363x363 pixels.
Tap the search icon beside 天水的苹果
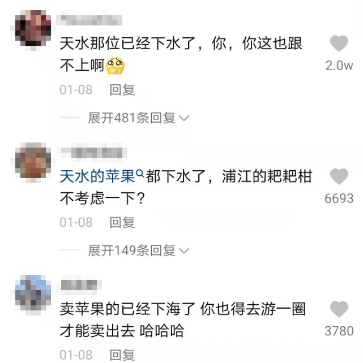tap(140, 172)
